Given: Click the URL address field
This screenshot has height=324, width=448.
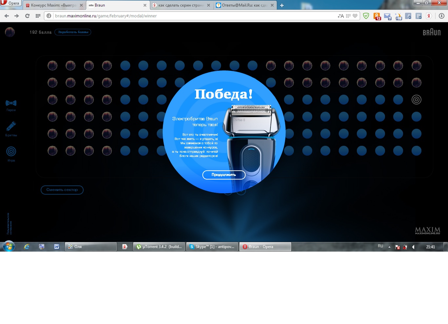Looking at the screenshot, I should (193, 16).
